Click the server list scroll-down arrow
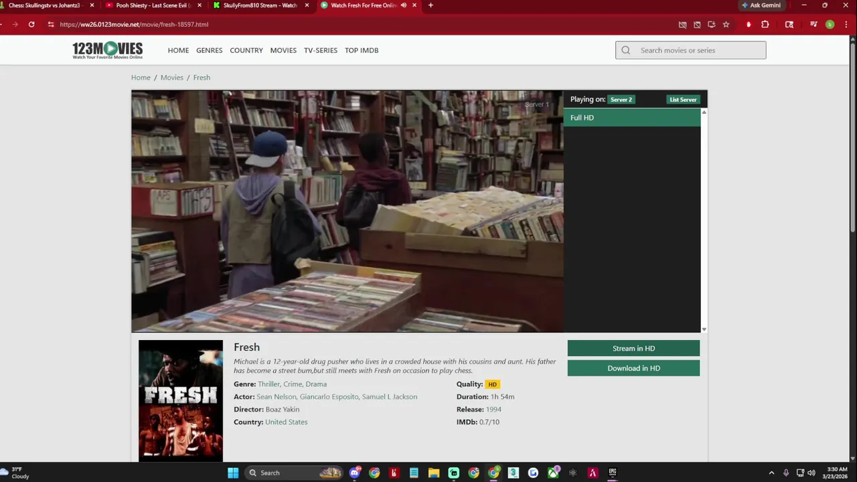This screenshot has width=857, height=482. click(704, 329)
